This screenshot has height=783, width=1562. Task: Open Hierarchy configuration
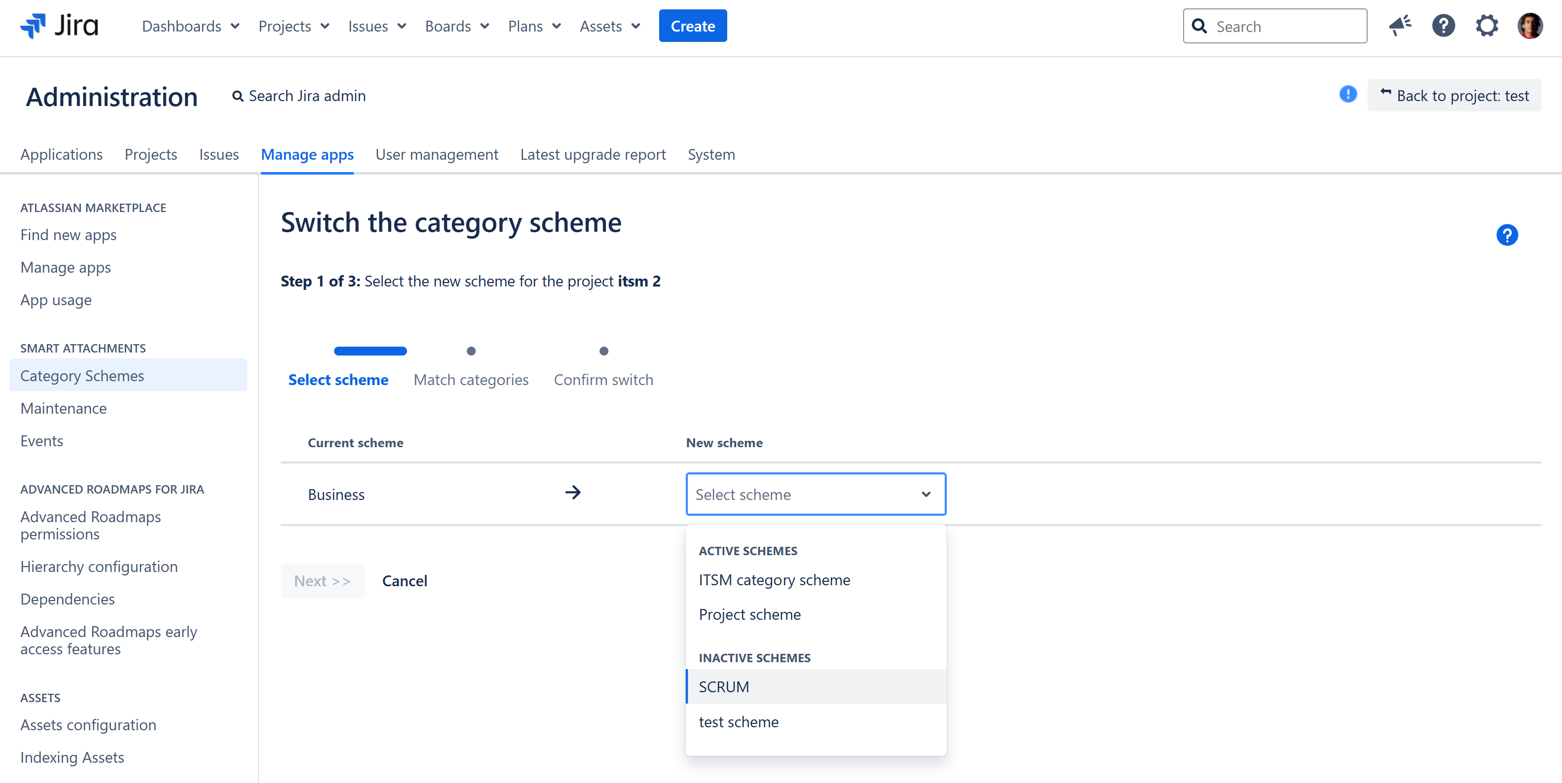[99, 567]
